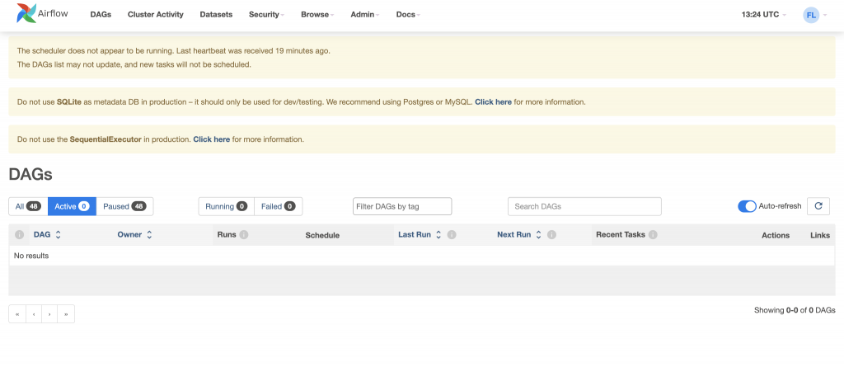Open the FL user avatar menu
This screenshot has height=367, width=844.
[813, 15]
